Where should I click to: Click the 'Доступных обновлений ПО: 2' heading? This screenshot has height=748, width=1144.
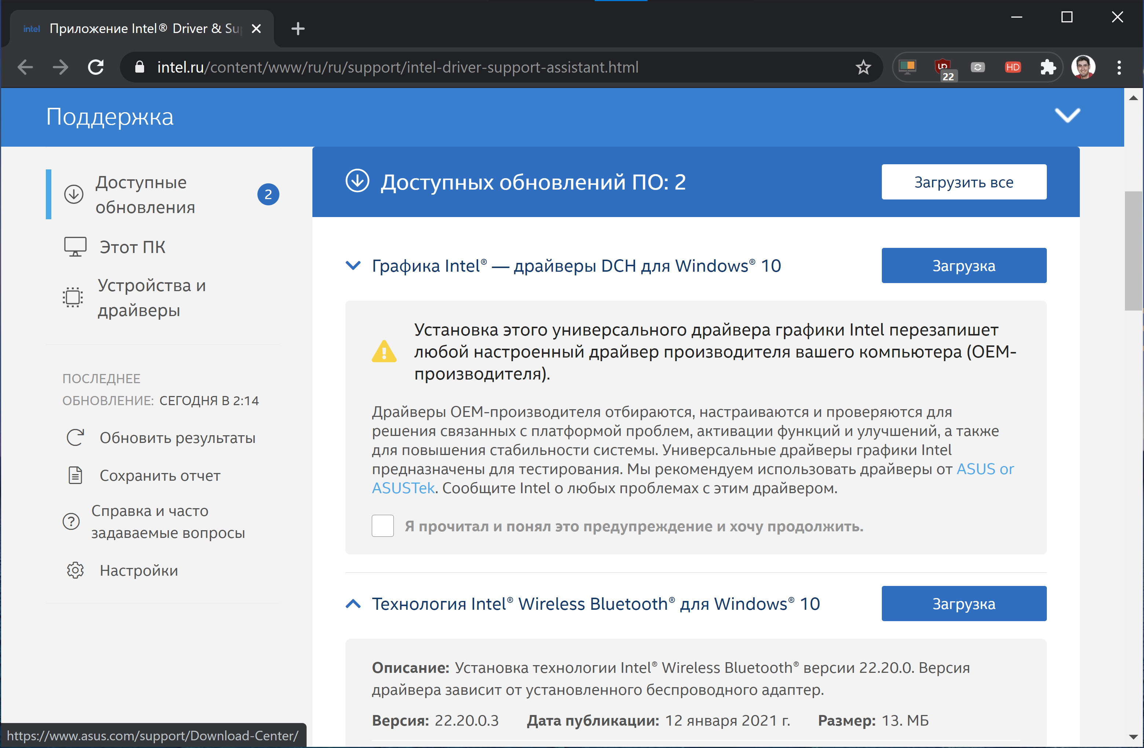533,182
